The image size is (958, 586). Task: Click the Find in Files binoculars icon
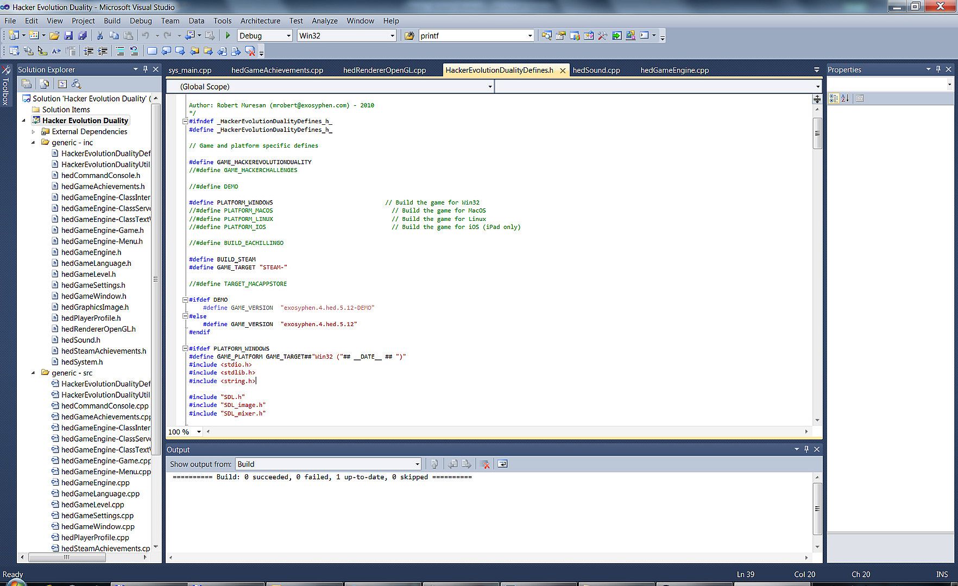tap(409, 36)
